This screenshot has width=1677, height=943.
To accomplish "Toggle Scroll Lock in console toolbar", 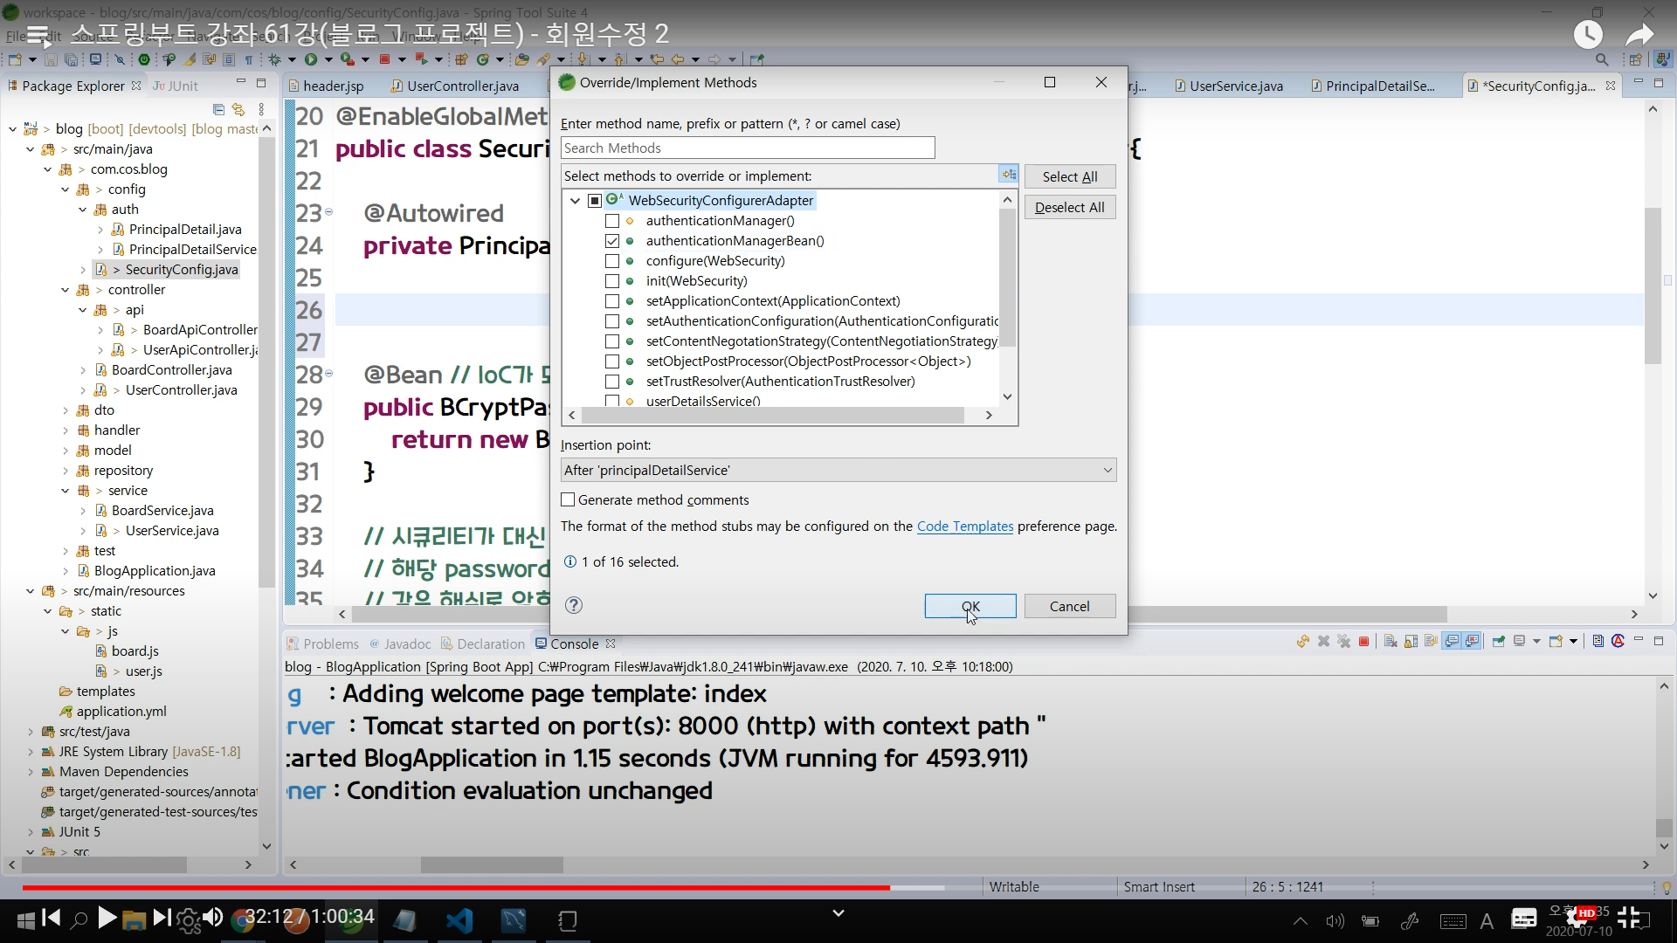I will [x=1411, y=642].
